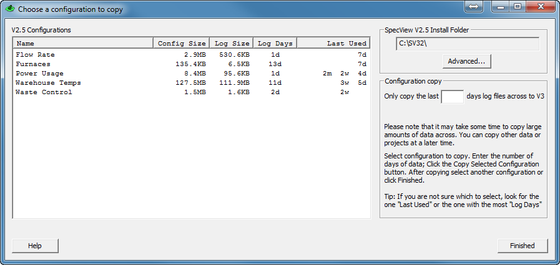Image resolution: width=560 pixels, height=265 pixels.
Task: Select the Furnaces configuration row
Action: tap(33, 64)
